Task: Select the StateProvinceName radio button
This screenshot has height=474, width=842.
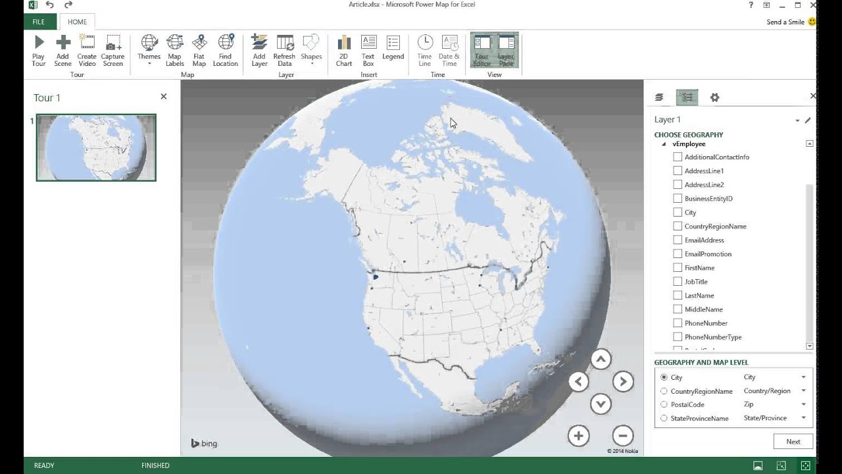Action: tap(664, 418)
